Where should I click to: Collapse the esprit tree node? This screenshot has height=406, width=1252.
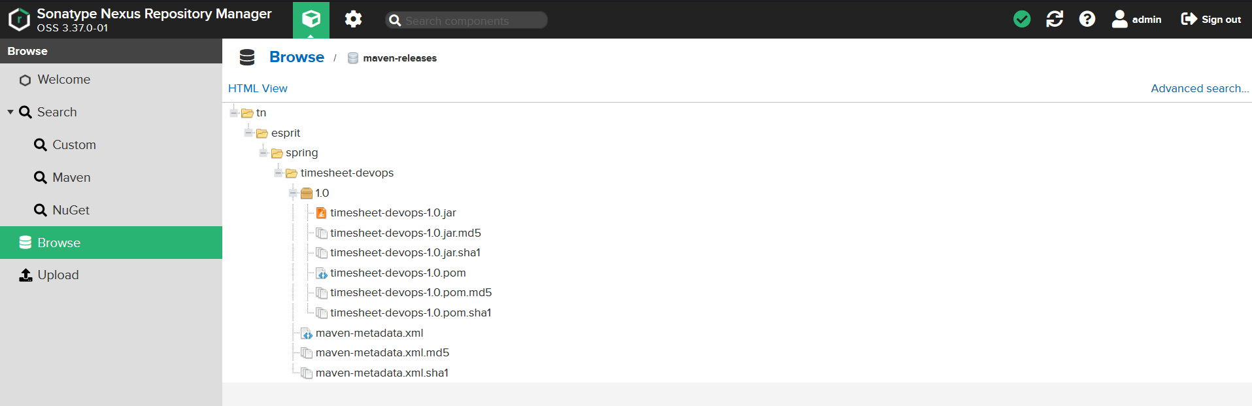(x=248, y=133)
